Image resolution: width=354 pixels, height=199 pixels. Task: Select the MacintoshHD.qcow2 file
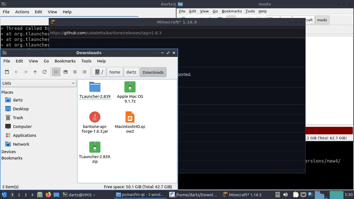(130, 122)
